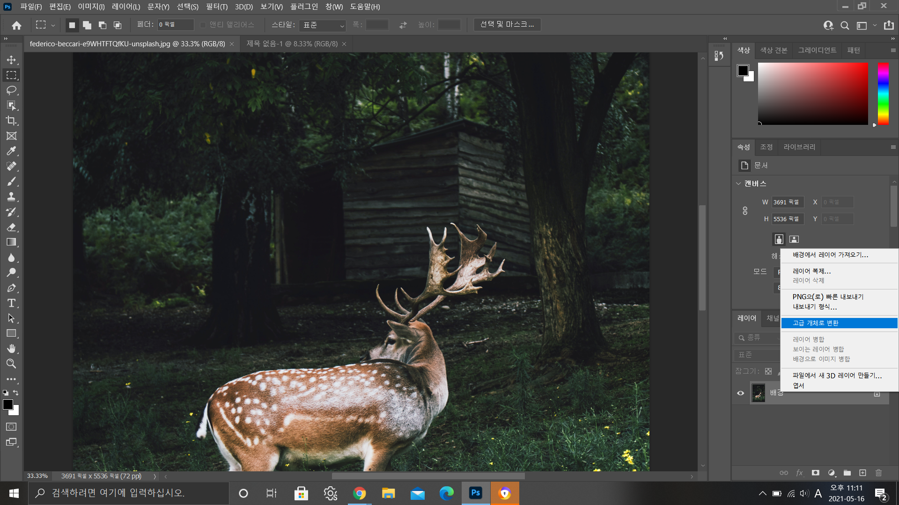Select the Clone Stamp tool

11,197
